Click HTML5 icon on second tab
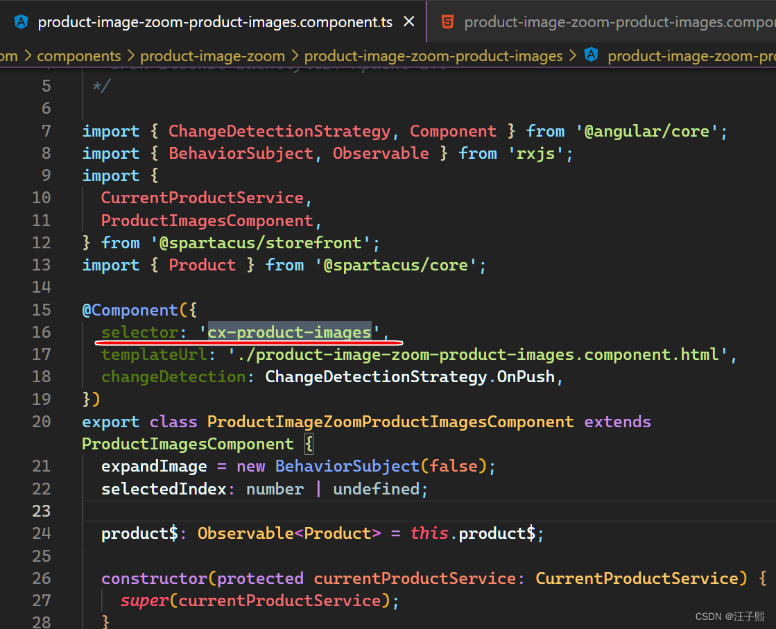 click(447, 21)
